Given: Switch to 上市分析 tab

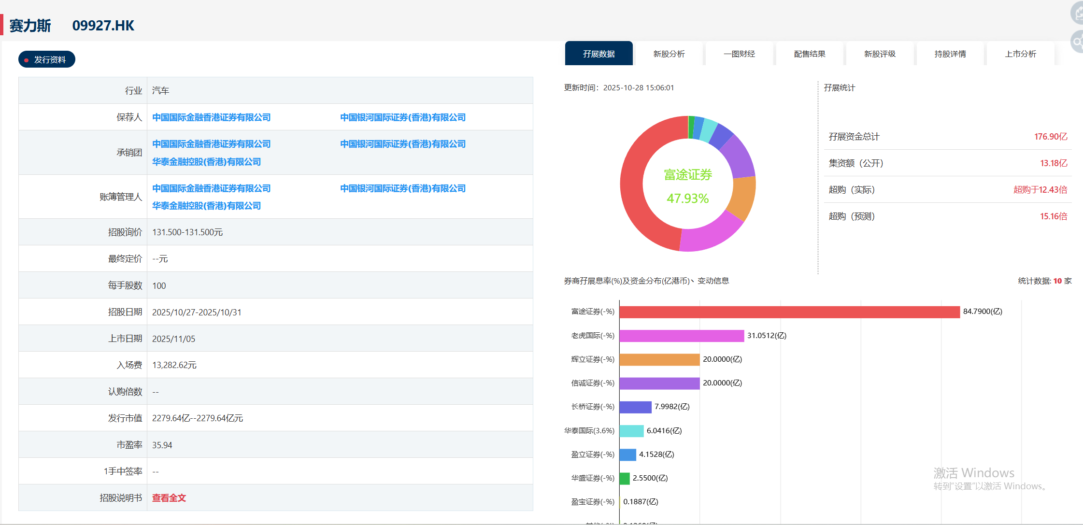Looking at the screenshot, I should [1020, 54].
